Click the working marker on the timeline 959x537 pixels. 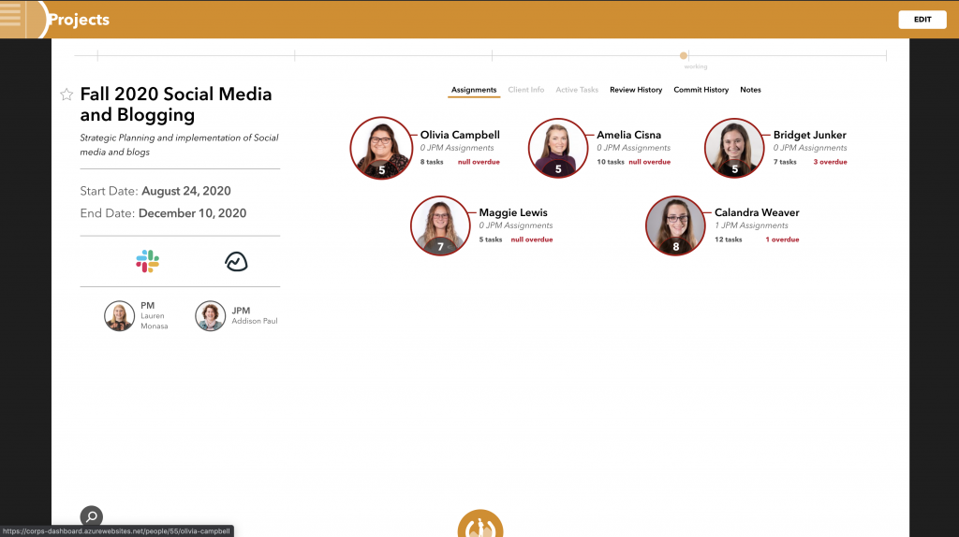tap(684, 56)
